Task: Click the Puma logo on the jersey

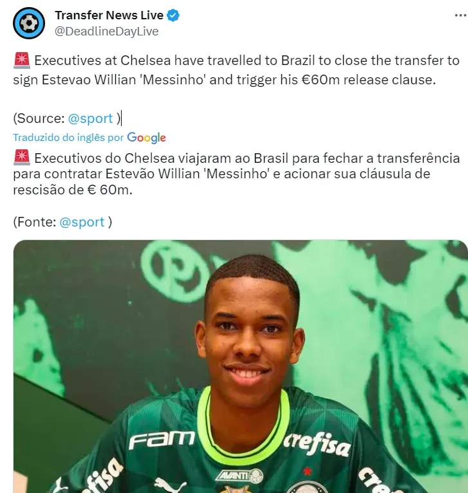Action: pyautogui.click(x=171, y=486)
